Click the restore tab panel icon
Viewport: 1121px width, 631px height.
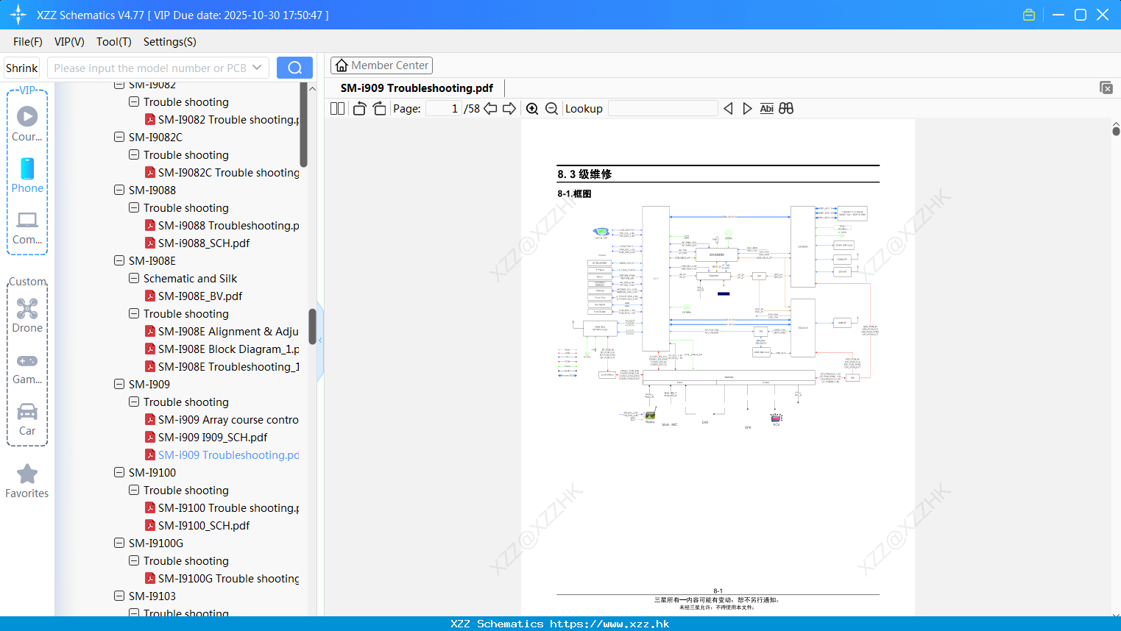(1106, 88)
